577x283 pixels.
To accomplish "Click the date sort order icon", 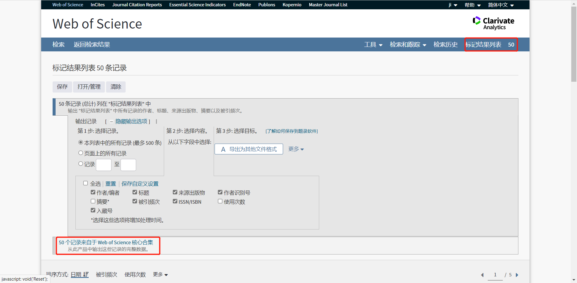I will [86, 274].
